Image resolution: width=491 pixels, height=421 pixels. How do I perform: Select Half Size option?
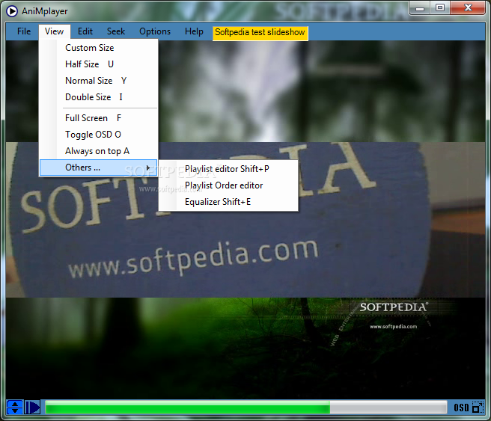98,64
